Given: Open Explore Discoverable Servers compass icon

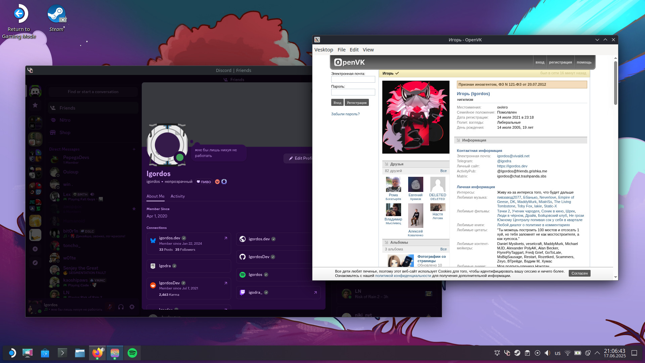Looking at the screenshot, I should pyautogui.click(x=35, y=263).
